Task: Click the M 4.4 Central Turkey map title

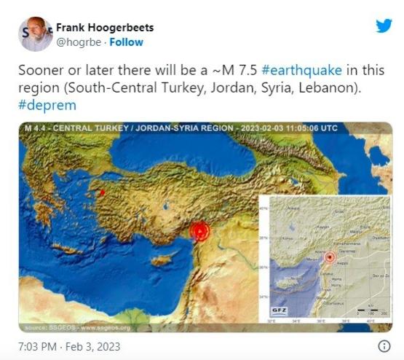Action: [181, 128]
